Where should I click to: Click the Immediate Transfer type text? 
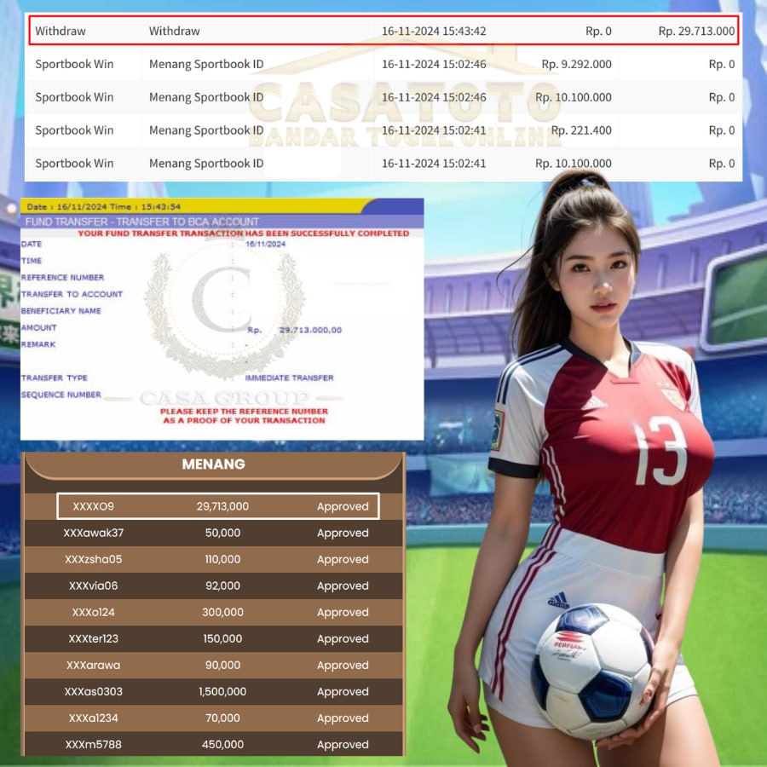(289, 378)
